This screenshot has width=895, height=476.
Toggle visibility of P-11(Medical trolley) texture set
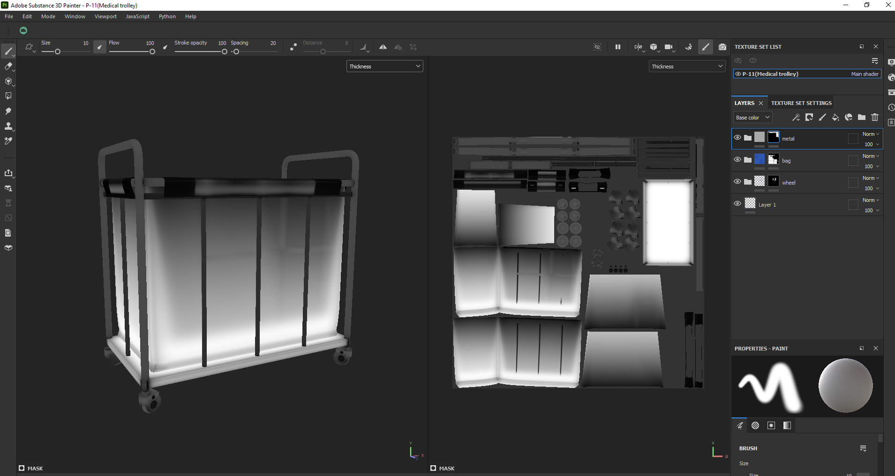(x=738, y=74)
